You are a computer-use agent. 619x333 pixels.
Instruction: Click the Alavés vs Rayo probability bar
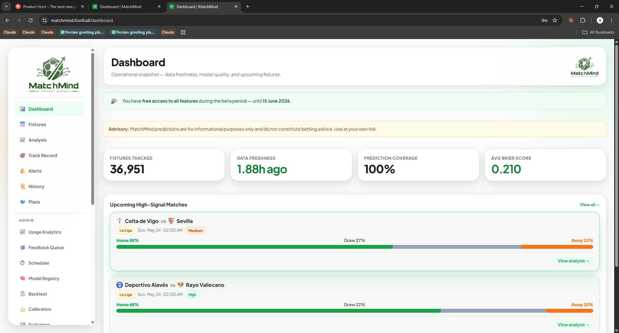355,311
